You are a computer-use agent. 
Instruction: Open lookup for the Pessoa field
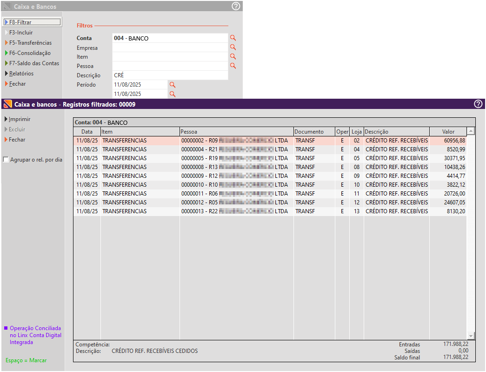tap(233, 66)
